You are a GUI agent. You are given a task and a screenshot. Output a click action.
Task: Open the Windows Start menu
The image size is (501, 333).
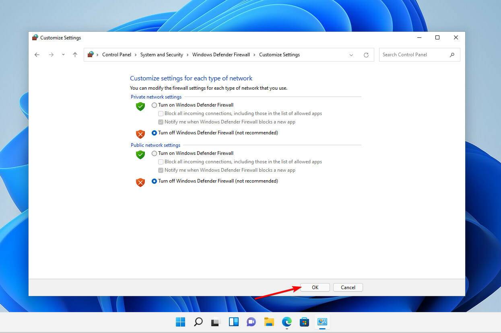tap(181, 322)
